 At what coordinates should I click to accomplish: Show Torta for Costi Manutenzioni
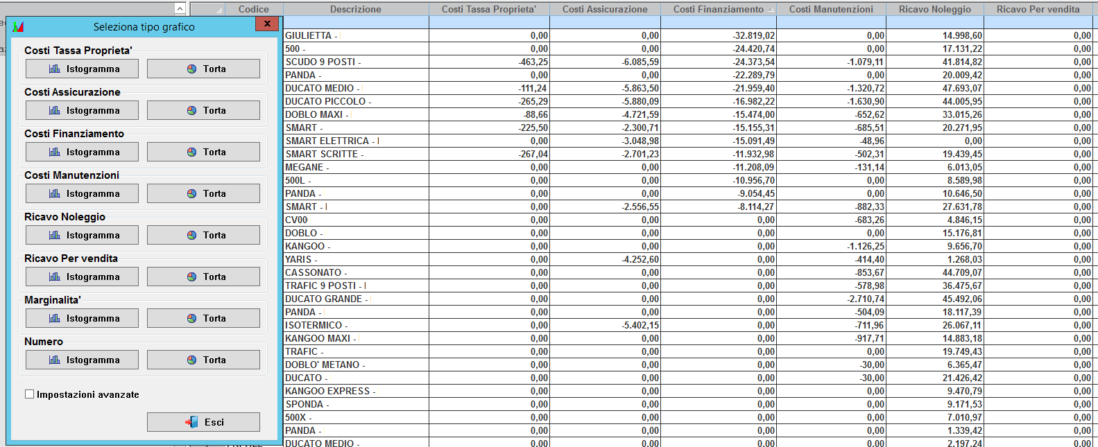click(203, 193)
